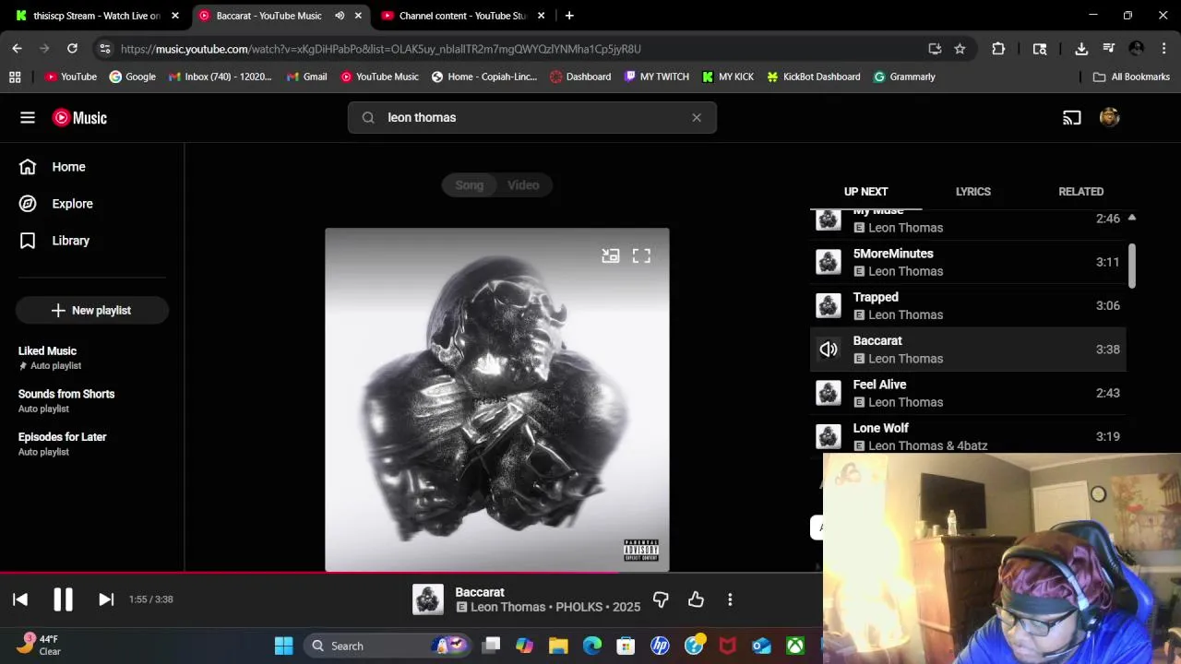Open browser Downloads icon
Screen dimensions: 1181x664
[x=1081, y=49]
